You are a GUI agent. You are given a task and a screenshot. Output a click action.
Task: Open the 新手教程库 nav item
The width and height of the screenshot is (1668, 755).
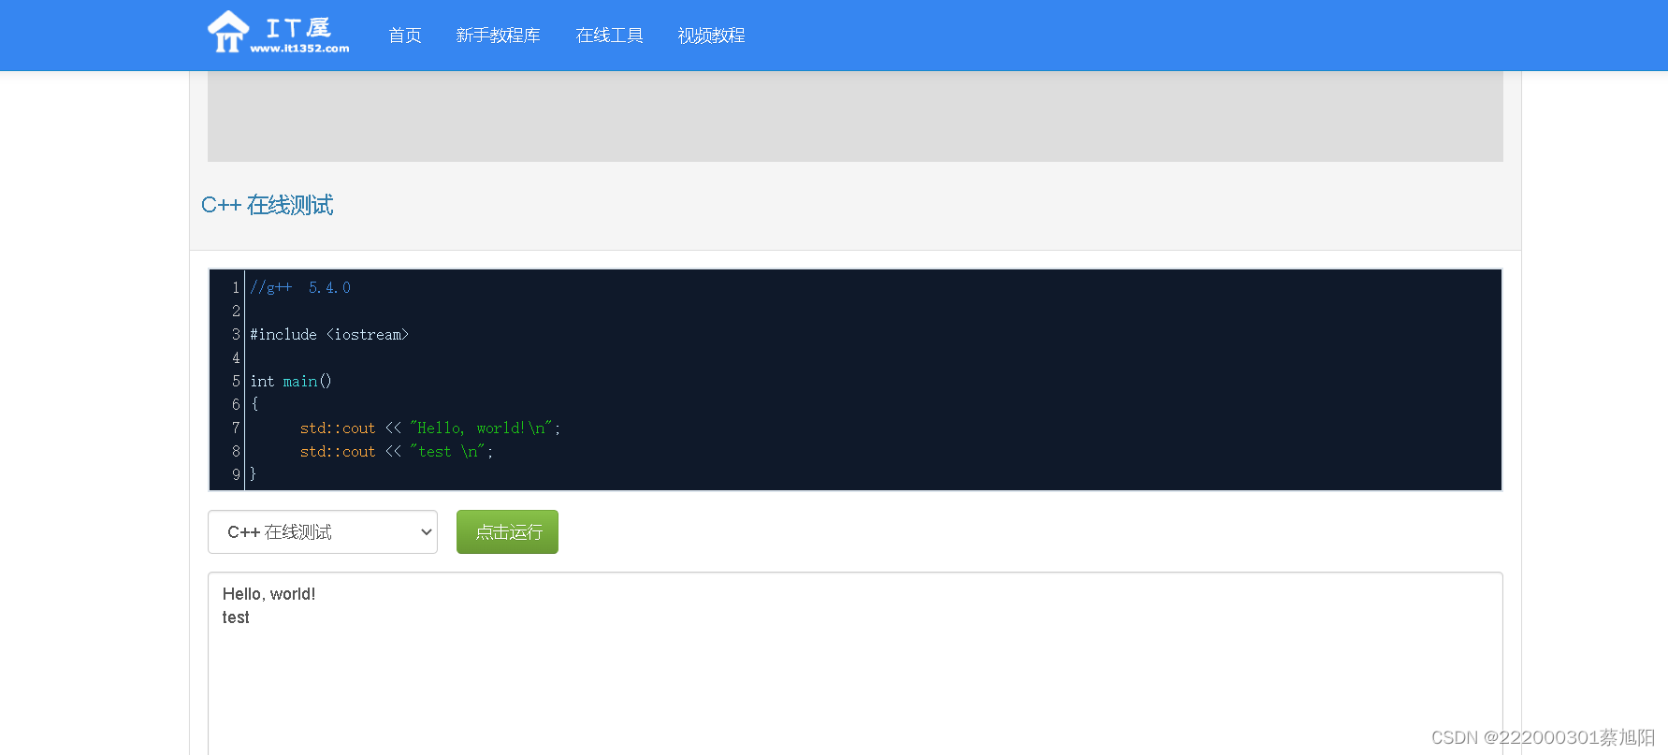[498, 36]
